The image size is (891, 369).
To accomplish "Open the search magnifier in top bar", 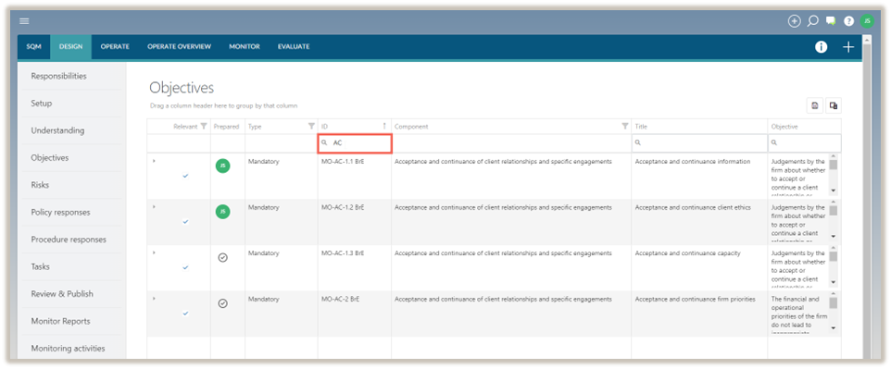I will pyautogui.click(x=812, y=21).
